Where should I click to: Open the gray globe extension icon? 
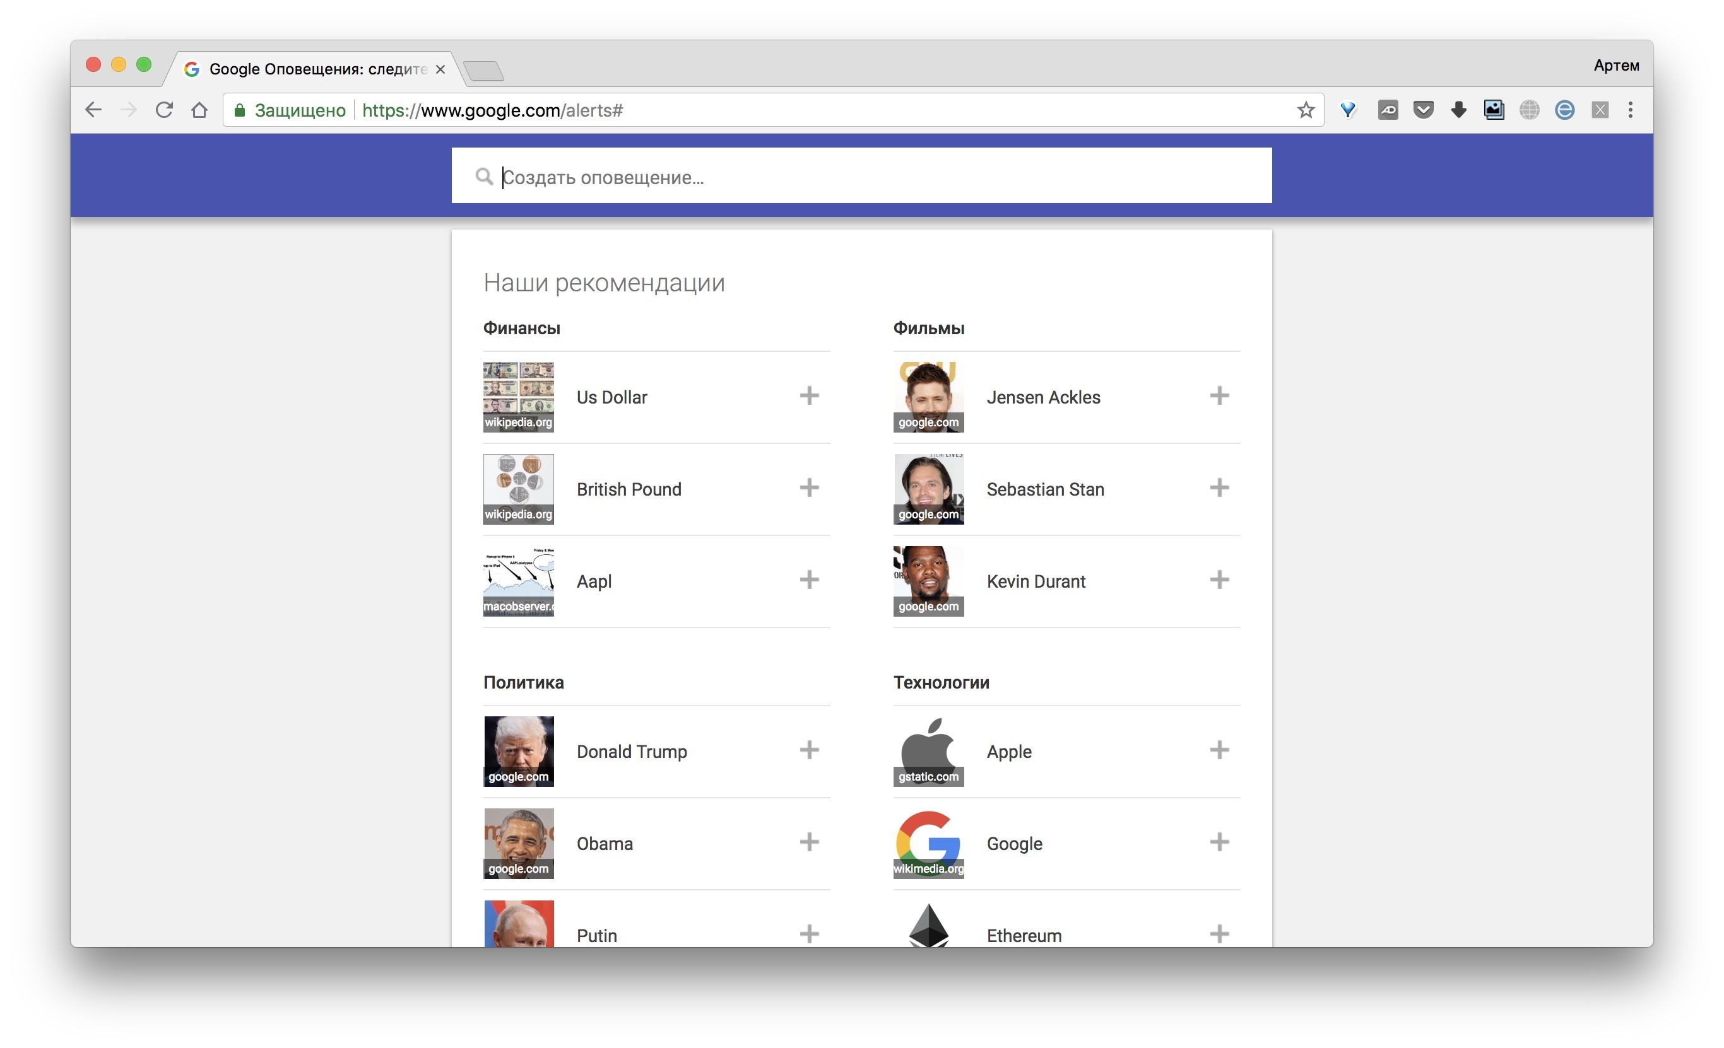pos(1530,110)
